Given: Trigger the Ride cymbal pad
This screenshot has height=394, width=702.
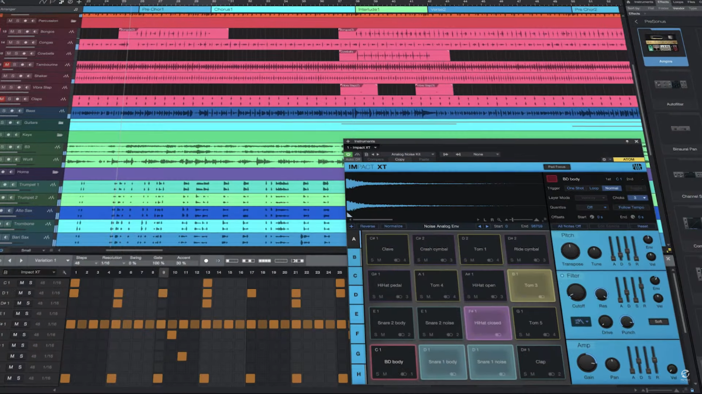Looking at the screenshot, I should [x=526, y=249].
